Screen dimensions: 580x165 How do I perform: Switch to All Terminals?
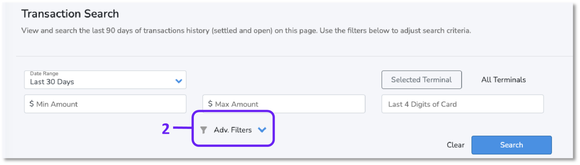tap(503, 80)
